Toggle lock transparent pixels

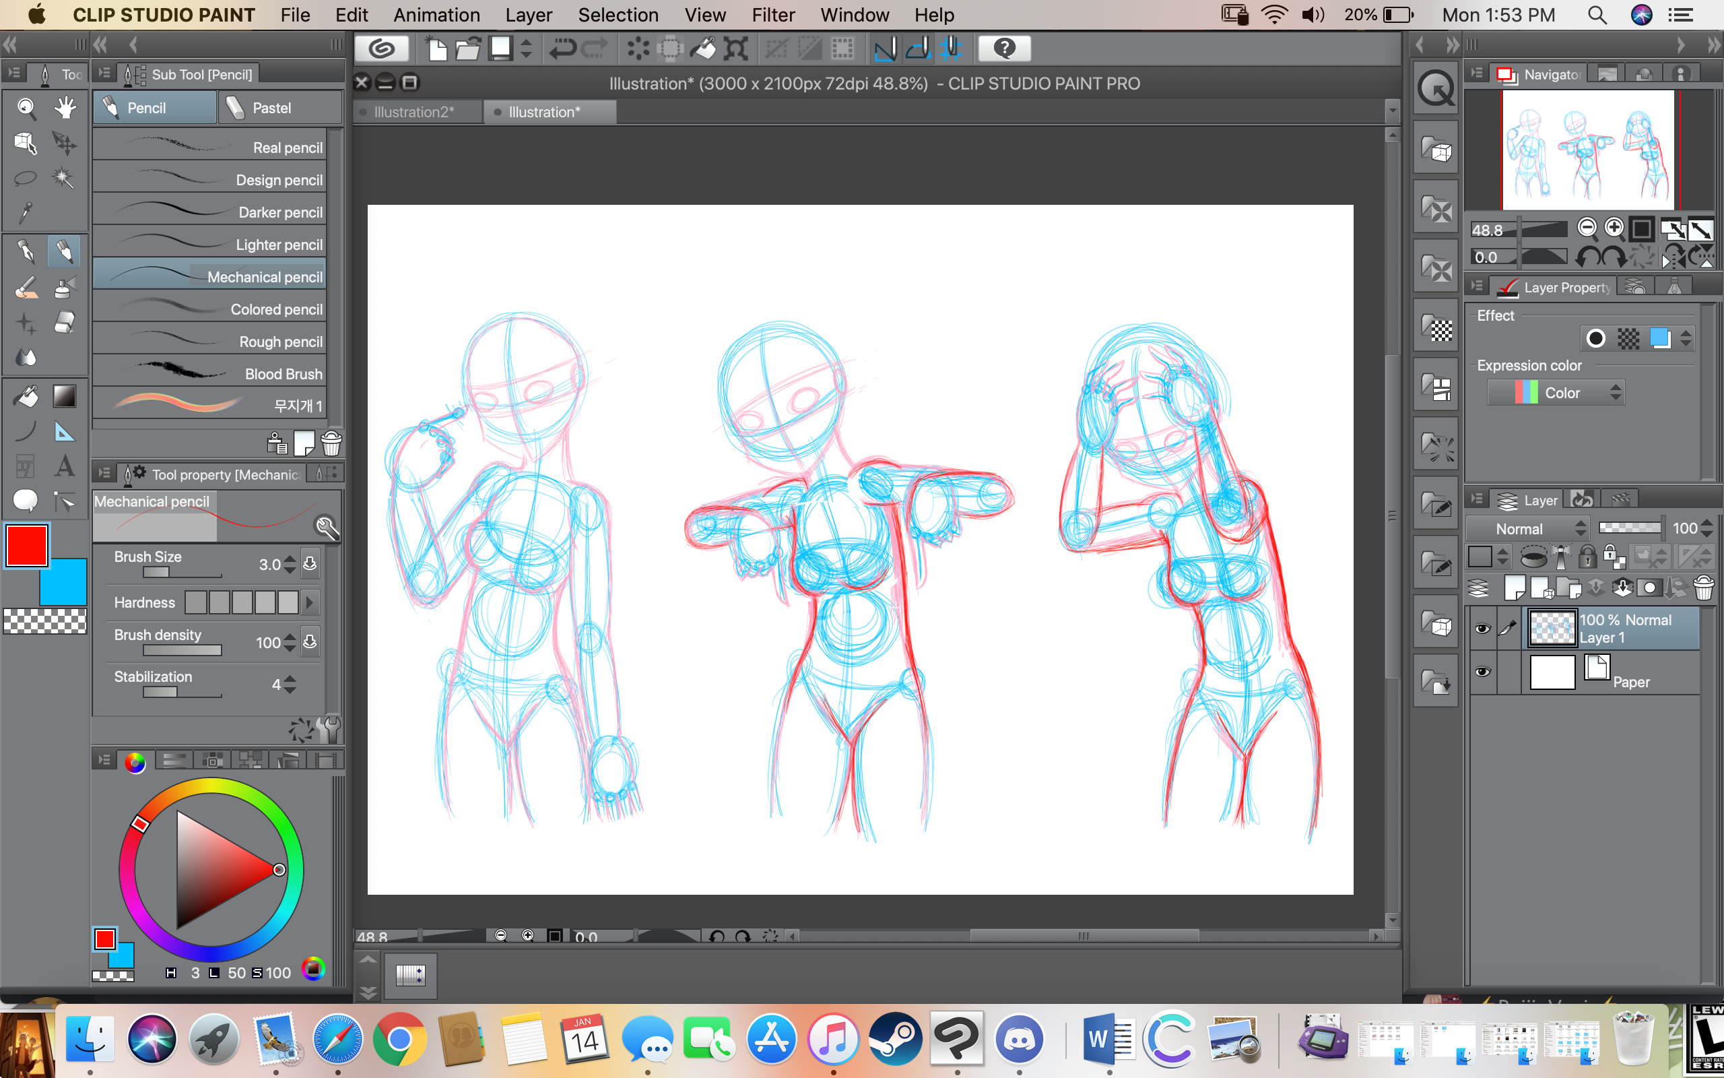click(1614, 556)
